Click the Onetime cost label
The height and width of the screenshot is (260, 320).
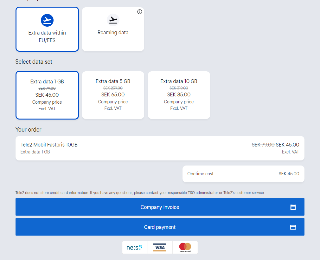tap(201, 174)
